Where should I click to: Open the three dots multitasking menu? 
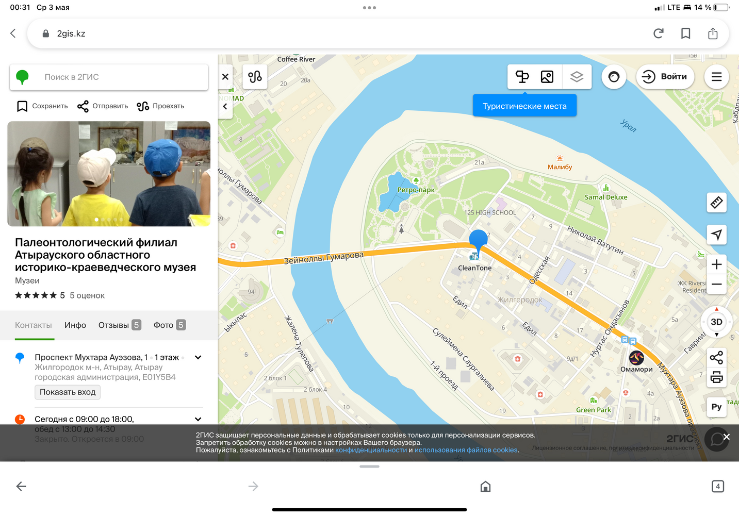pyautogui.click(x=369, y=8)
